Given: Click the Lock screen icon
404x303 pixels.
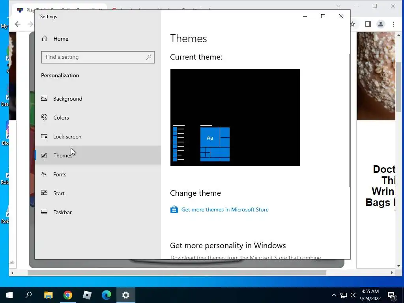Looking at the screenshot, I should (x=44, y=137).
